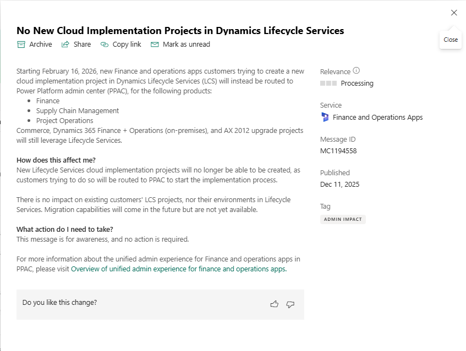Image resolution: width=466 pixels, height=351 pixels.
Task: Click the Mark as unread envelope icon
Action: (x=155, y=44)
